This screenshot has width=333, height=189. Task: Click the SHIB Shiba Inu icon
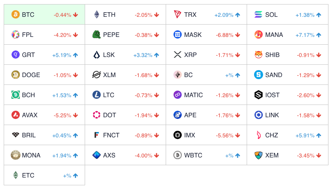click(x=259, y=55)
